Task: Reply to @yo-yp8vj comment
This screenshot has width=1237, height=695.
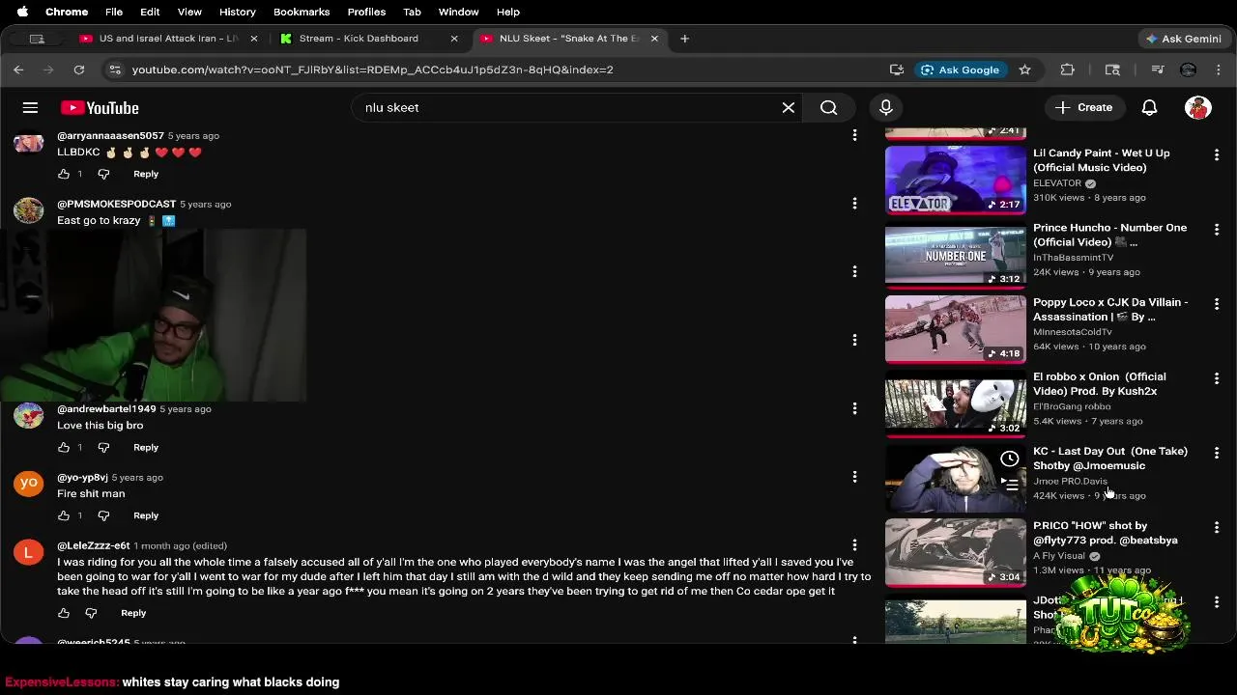Action: click(146, 515)
